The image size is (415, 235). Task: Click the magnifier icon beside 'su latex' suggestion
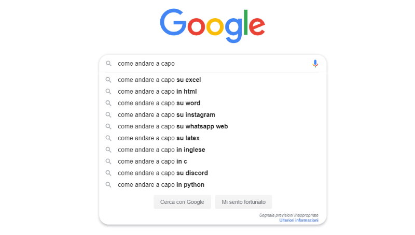108,138
